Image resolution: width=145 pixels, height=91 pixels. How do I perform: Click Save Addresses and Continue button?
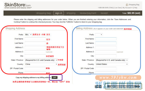pyautogui.click(x=123, y=86)
